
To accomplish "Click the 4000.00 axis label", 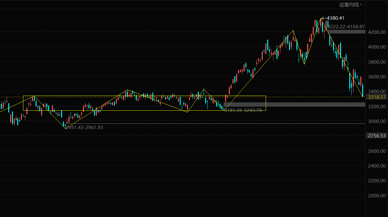I will pos(377,47).
